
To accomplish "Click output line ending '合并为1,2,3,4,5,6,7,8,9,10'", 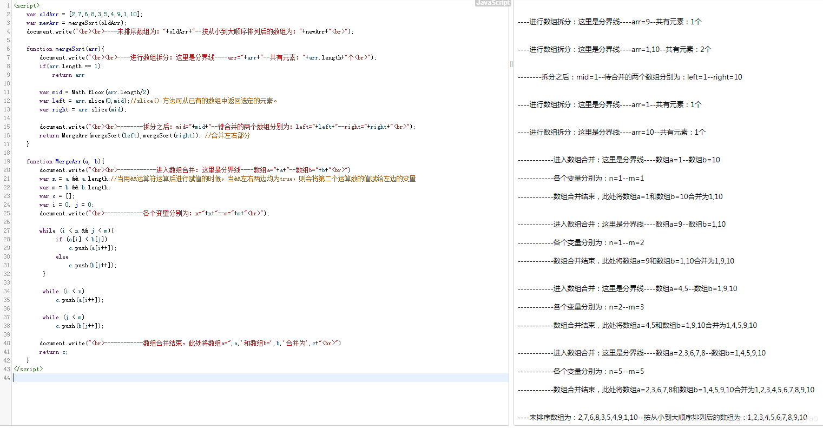I will tap(666, 390).
